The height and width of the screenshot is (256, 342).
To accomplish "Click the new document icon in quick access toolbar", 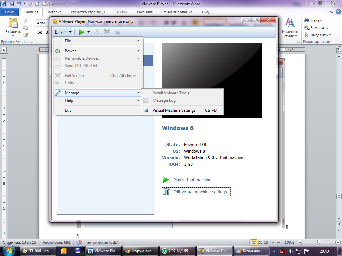I will point(37,4).
